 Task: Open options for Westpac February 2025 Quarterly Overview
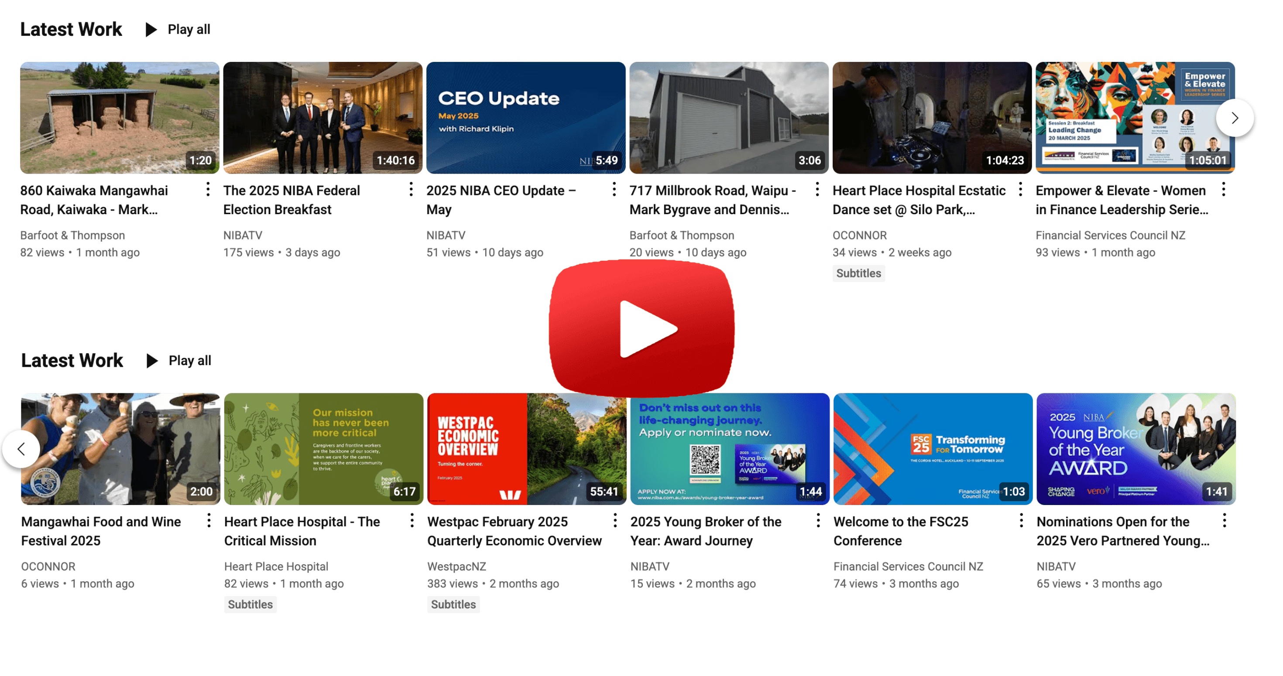615,520
